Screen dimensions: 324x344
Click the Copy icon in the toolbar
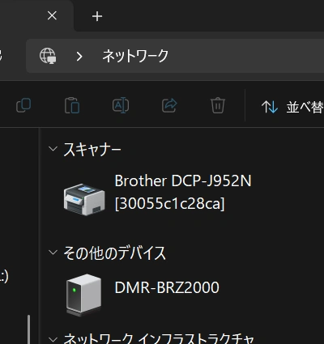click(23, 105)
